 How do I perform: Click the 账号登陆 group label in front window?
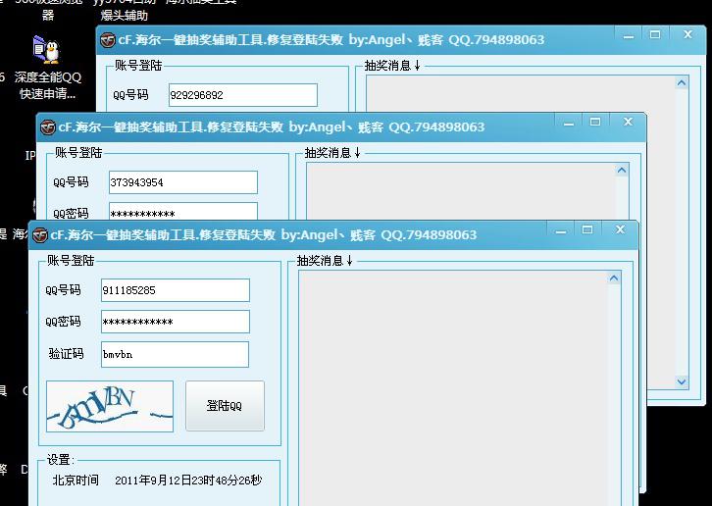(71, 261)
